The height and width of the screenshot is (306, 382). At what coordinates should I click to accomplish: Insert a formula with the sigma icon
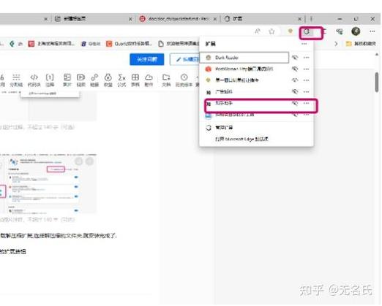[x=121, y=80]
